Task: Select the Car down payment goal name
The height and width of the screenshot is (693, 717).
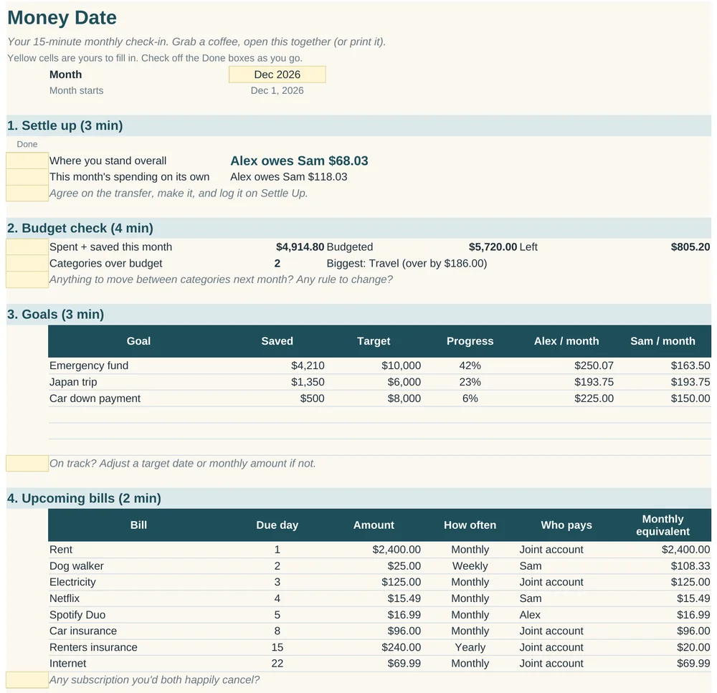Action: pos(95,398)
